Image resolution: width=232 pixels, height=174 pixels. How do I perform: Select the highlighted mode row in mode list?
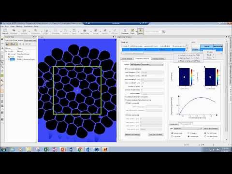tap(154, 50)
